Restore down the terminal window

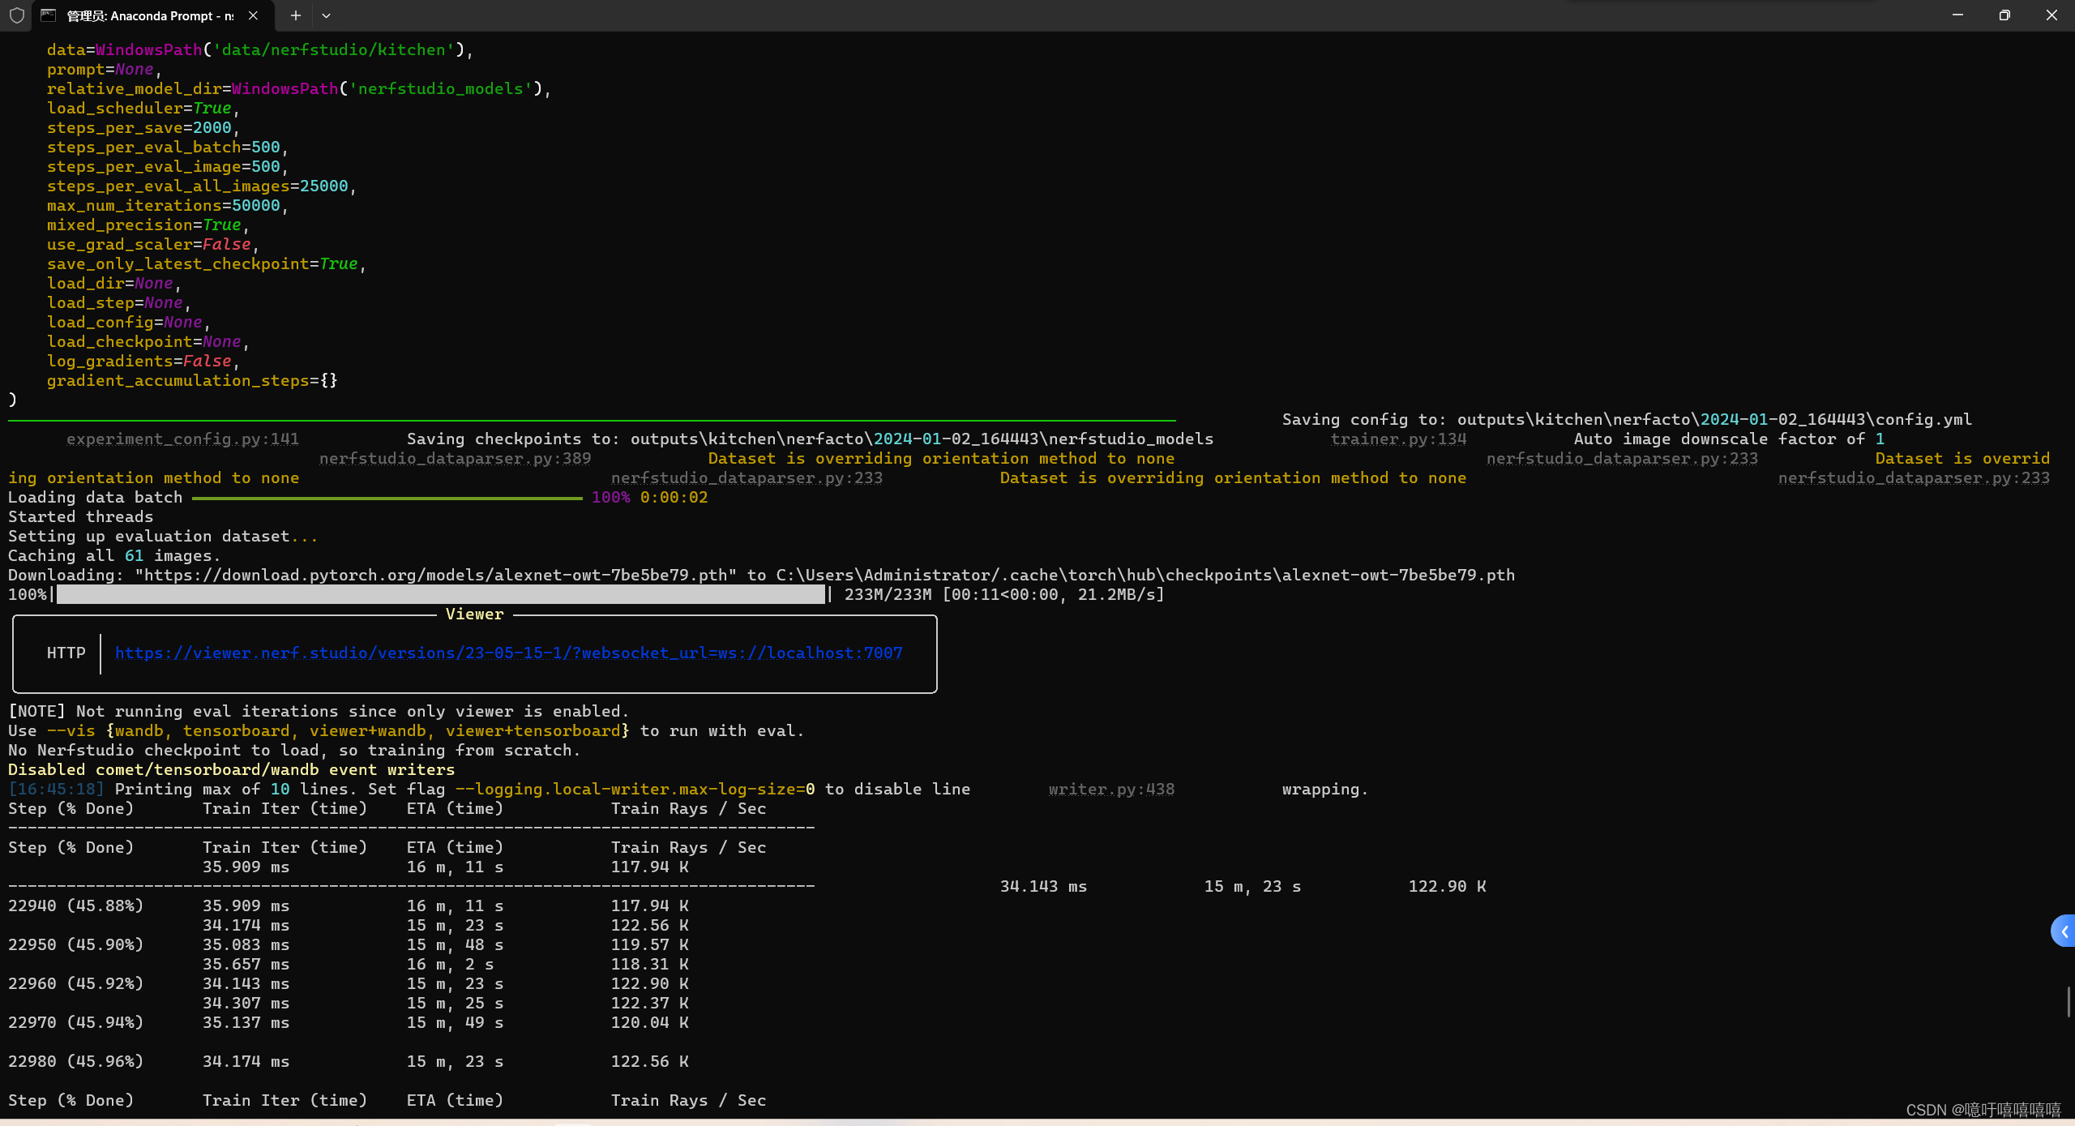point(2004,15)
